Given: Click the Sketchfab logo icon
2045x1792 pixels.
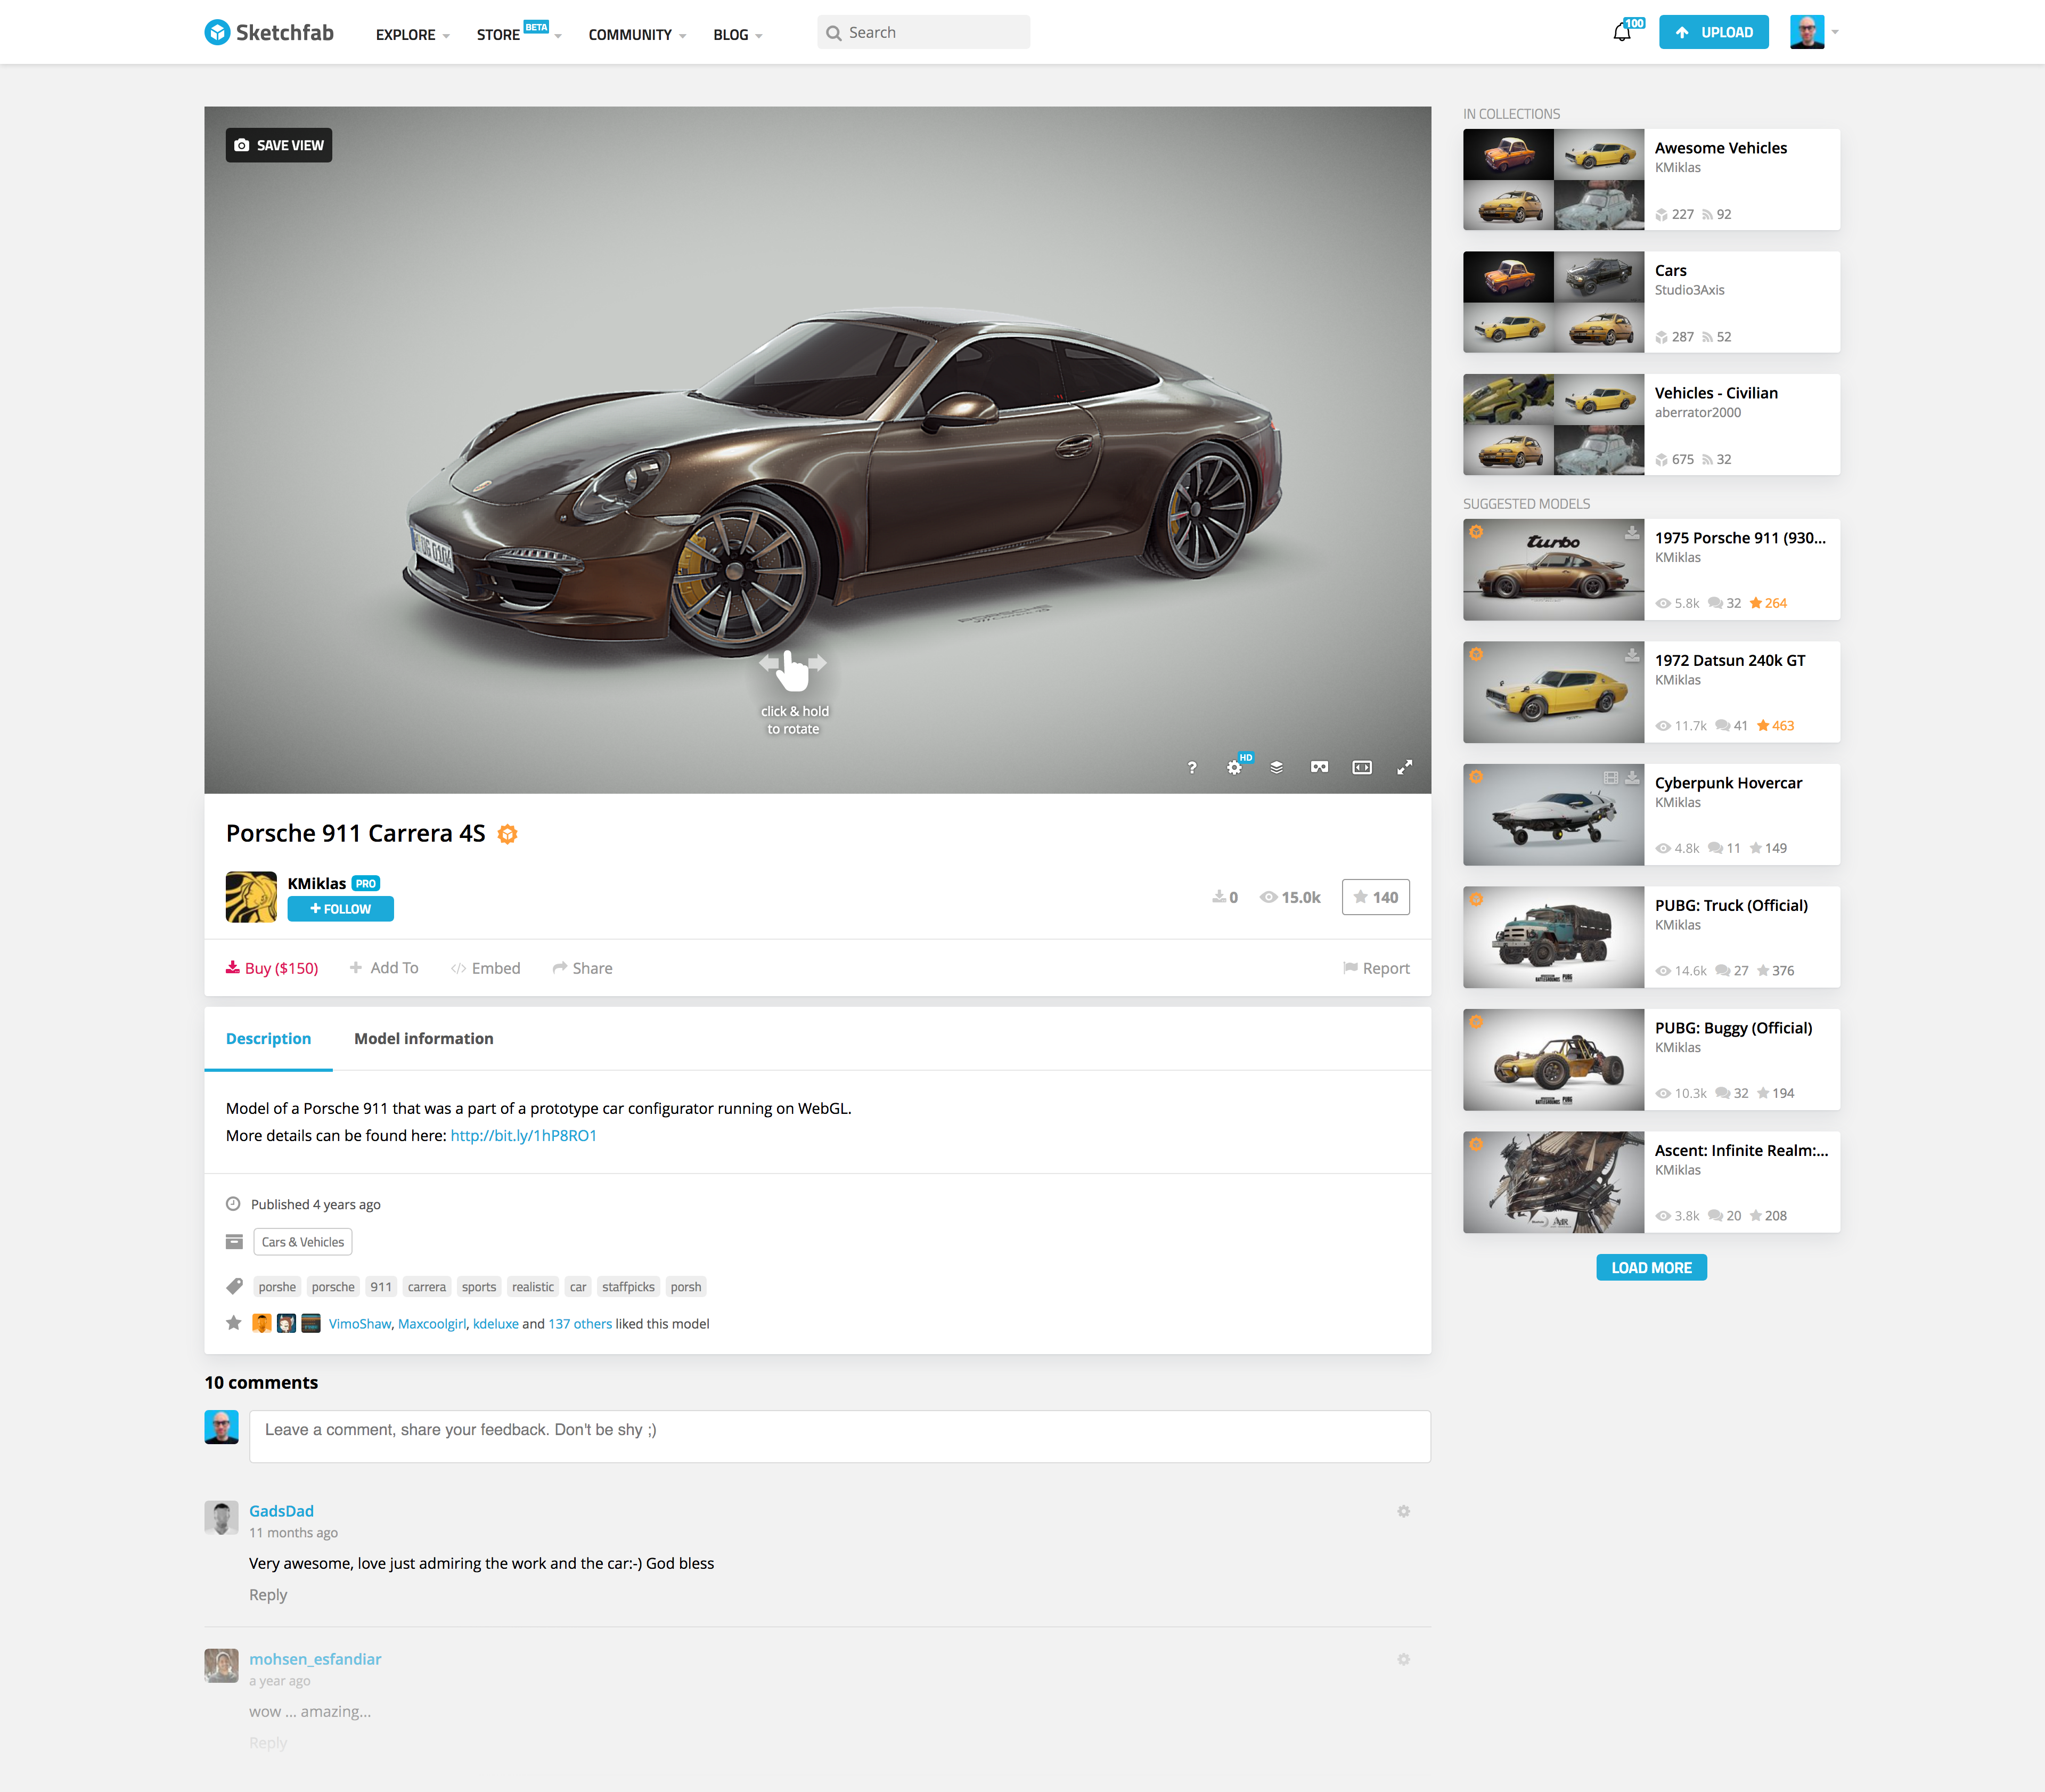Looking at the screenshot, I should click(217, 33).
